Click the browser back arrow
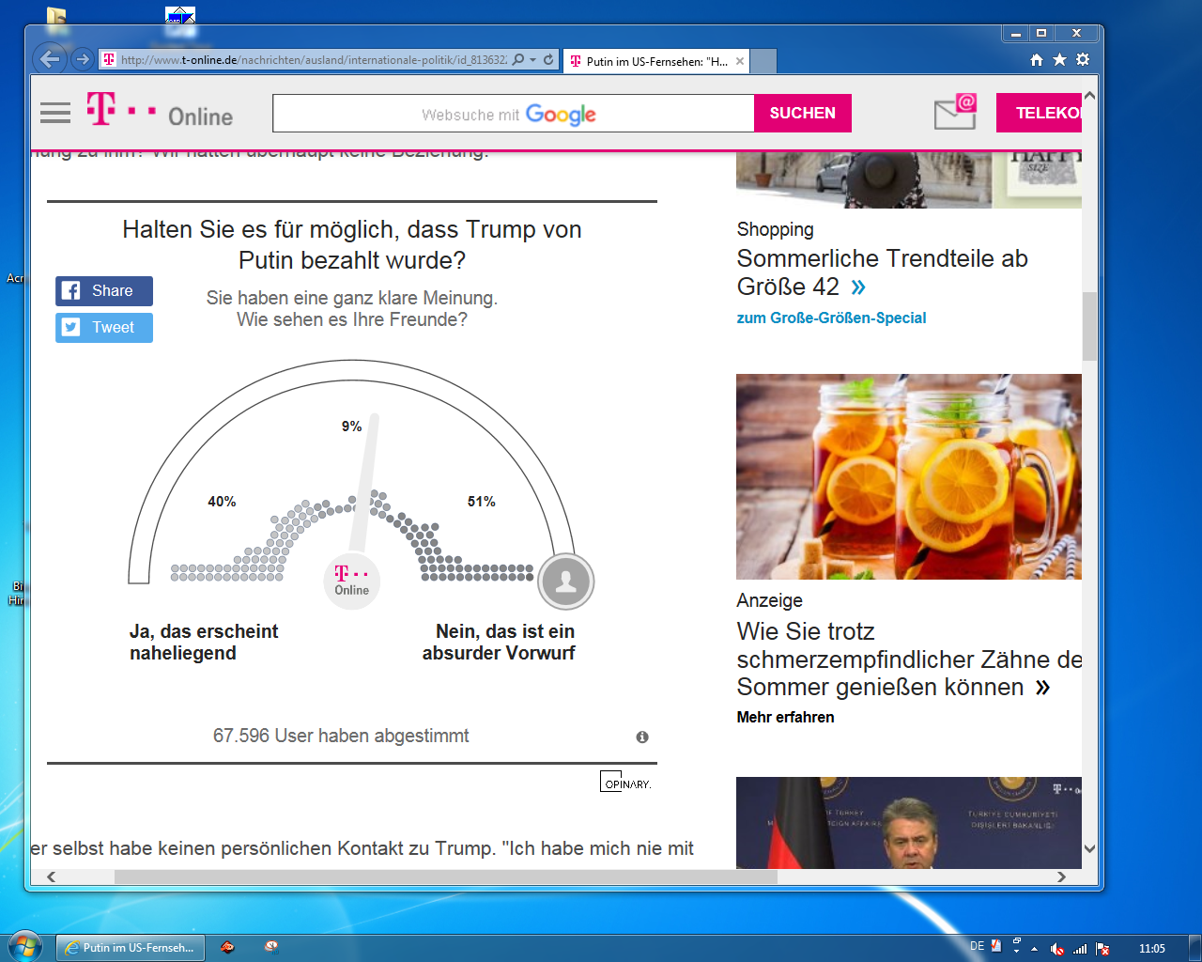 (x=50, y=59)
